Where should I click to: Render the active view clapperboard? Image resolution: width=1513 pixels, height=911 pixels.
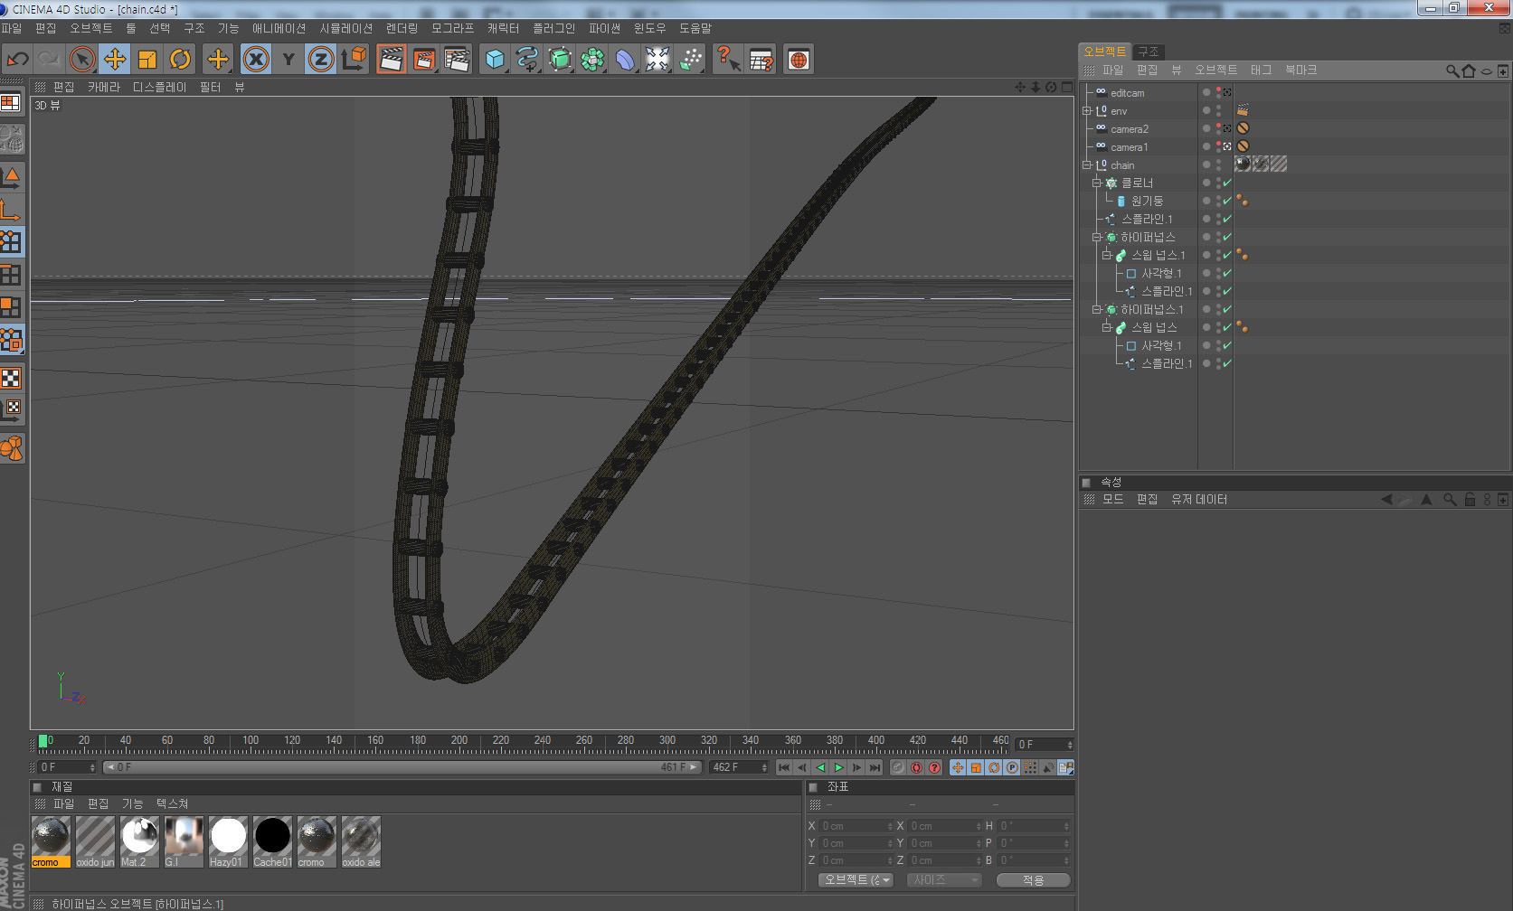[x=392, y=60]
